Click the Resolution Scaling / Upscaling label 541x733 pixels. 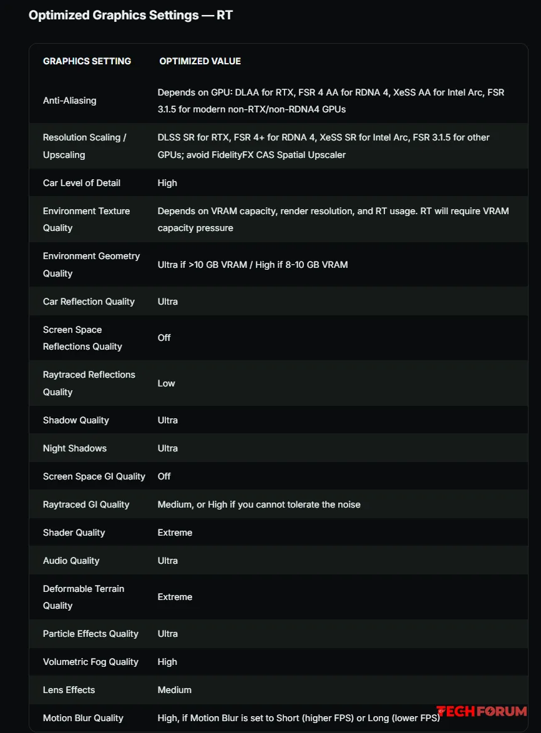point(85,146)
